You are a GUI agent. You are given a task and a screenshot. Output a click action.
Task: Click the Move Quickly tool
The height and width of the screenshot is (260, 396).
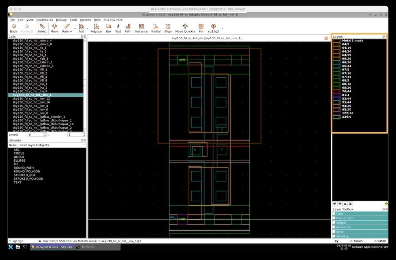click(x=185, y=28)
